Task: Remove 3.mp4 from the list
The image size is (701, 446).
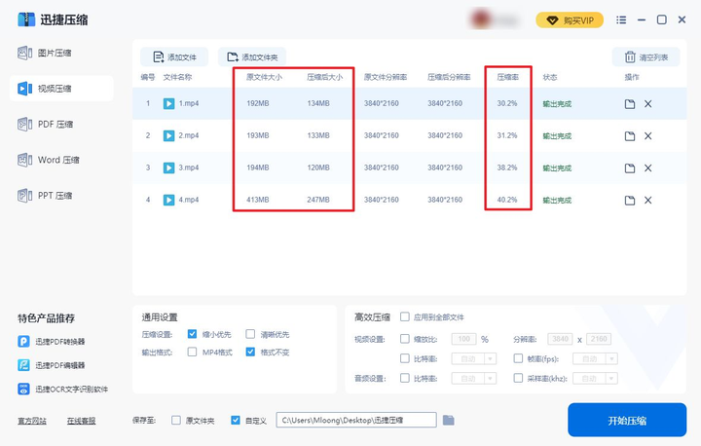Action: [647, 168]
